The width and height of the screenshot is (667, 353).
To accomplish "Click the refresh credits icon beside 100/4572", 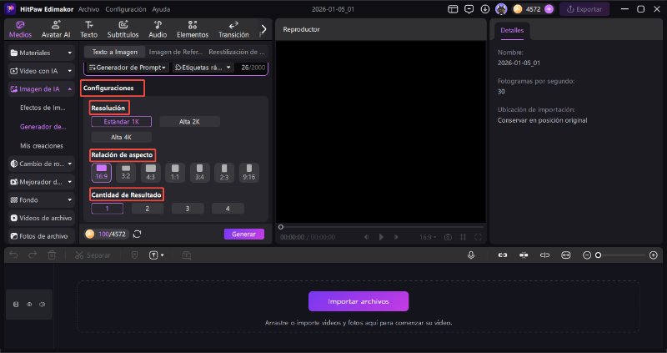I will pyautogui.click(x=137, y=234).
